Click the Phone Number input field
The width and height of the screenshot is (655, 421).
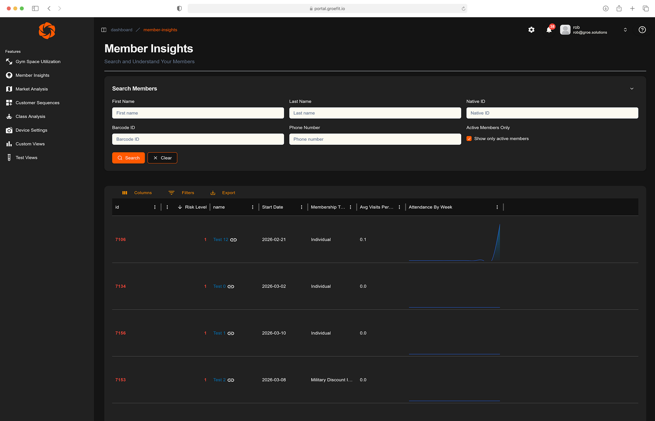pos(375,139)
